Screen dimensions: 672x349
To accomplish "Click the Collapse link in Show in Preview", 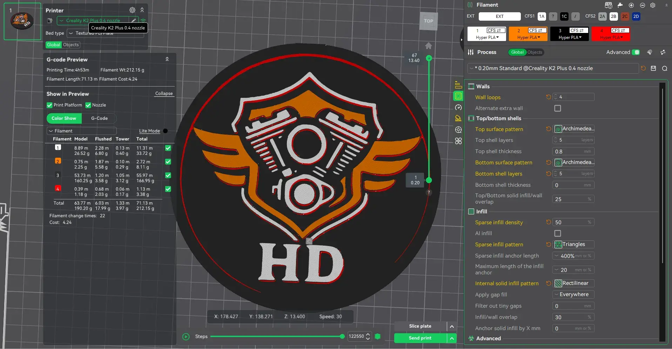I will click(164, 94).
